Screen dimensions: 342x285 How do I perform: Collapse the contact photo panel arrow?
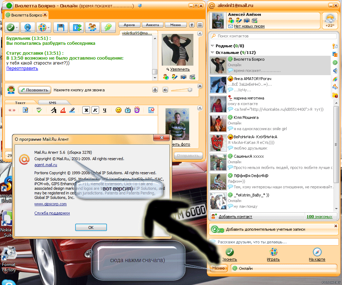[200, 34]
